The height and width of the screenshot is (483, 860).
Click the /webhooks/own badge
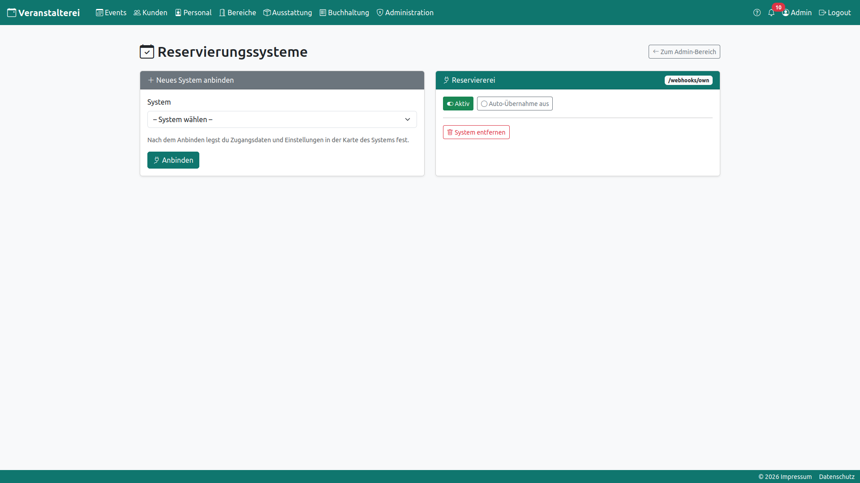click(688, 80)
